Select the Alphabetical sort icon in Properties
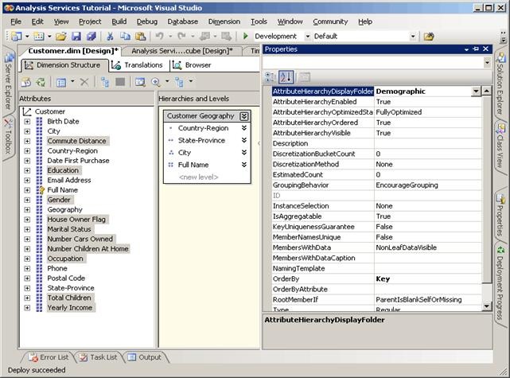 click(286, 76)
